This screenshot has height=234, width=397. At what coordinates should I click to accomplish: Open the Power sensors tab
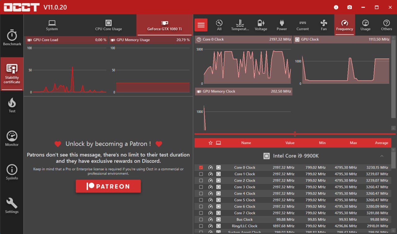coord(282,25)
